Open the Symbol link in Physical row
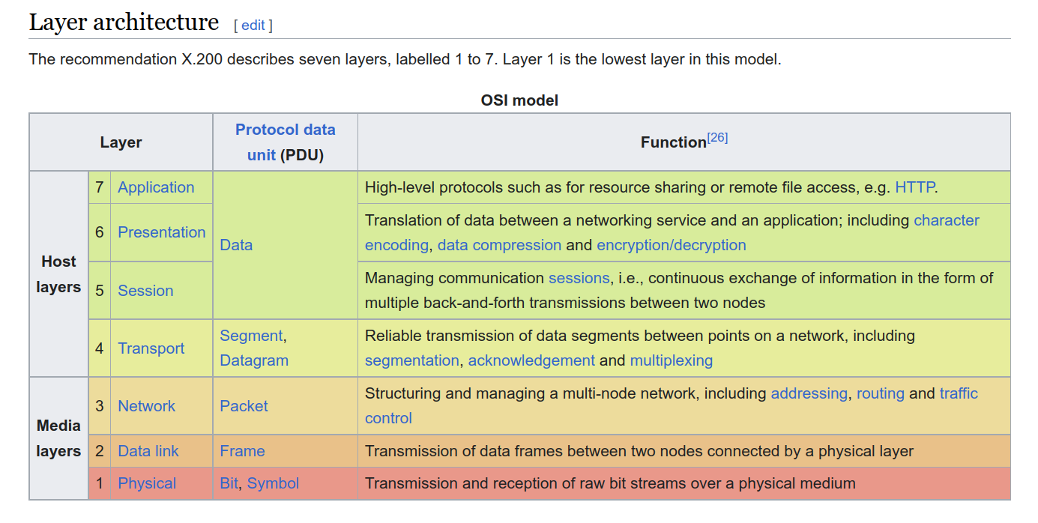The image size is (1038, 523). tap(273, 483)
